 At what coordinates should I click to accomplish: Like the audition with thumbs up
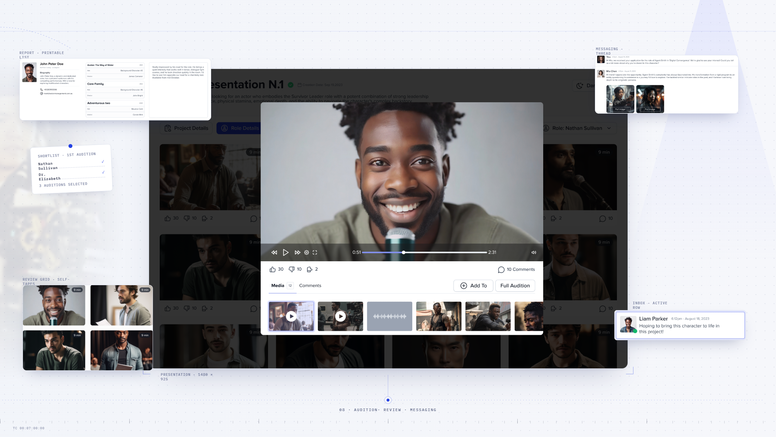click(x=273, y=269)
